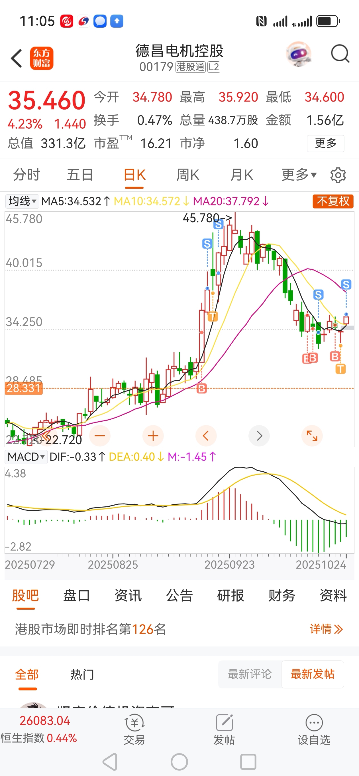Open the 均线 indicator dropdown
359x776 pixels.
(22, 201)
